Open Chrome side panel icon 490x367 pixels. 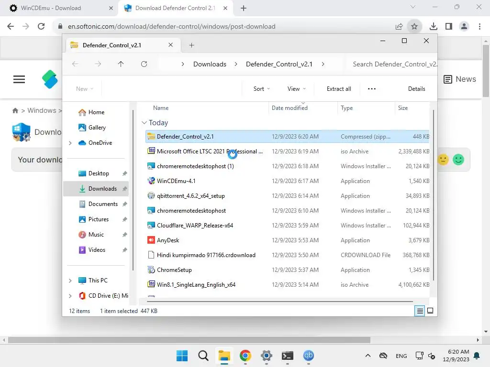click(449, 27)
